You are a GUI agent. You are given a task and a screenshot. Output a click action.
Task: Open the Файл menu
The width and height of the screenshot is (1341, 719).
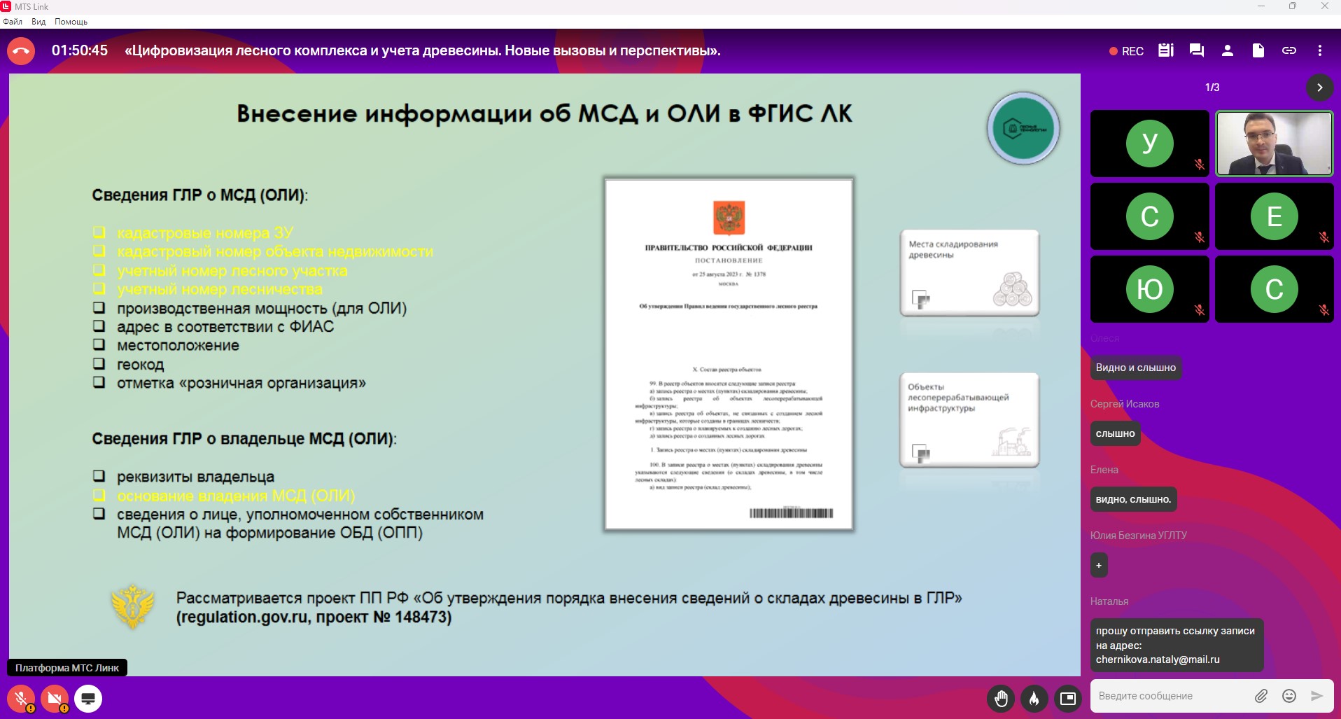13,22
